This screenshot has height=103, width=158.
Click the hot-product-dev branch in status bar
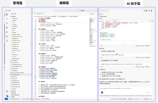click(x=15, y=99)
